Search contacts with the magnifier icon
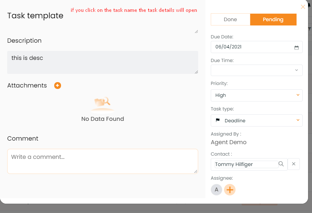Image resolution: width=312 pixels, height=213 pixels. [281, 164]
